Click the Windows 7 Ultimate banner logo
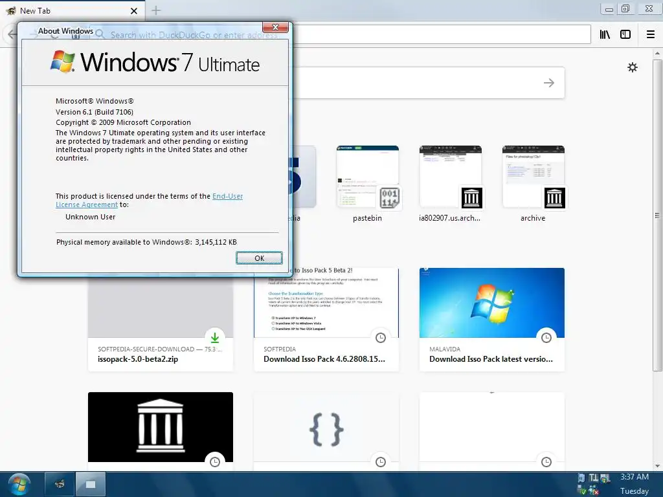663x497 pixels. point(155,62)
